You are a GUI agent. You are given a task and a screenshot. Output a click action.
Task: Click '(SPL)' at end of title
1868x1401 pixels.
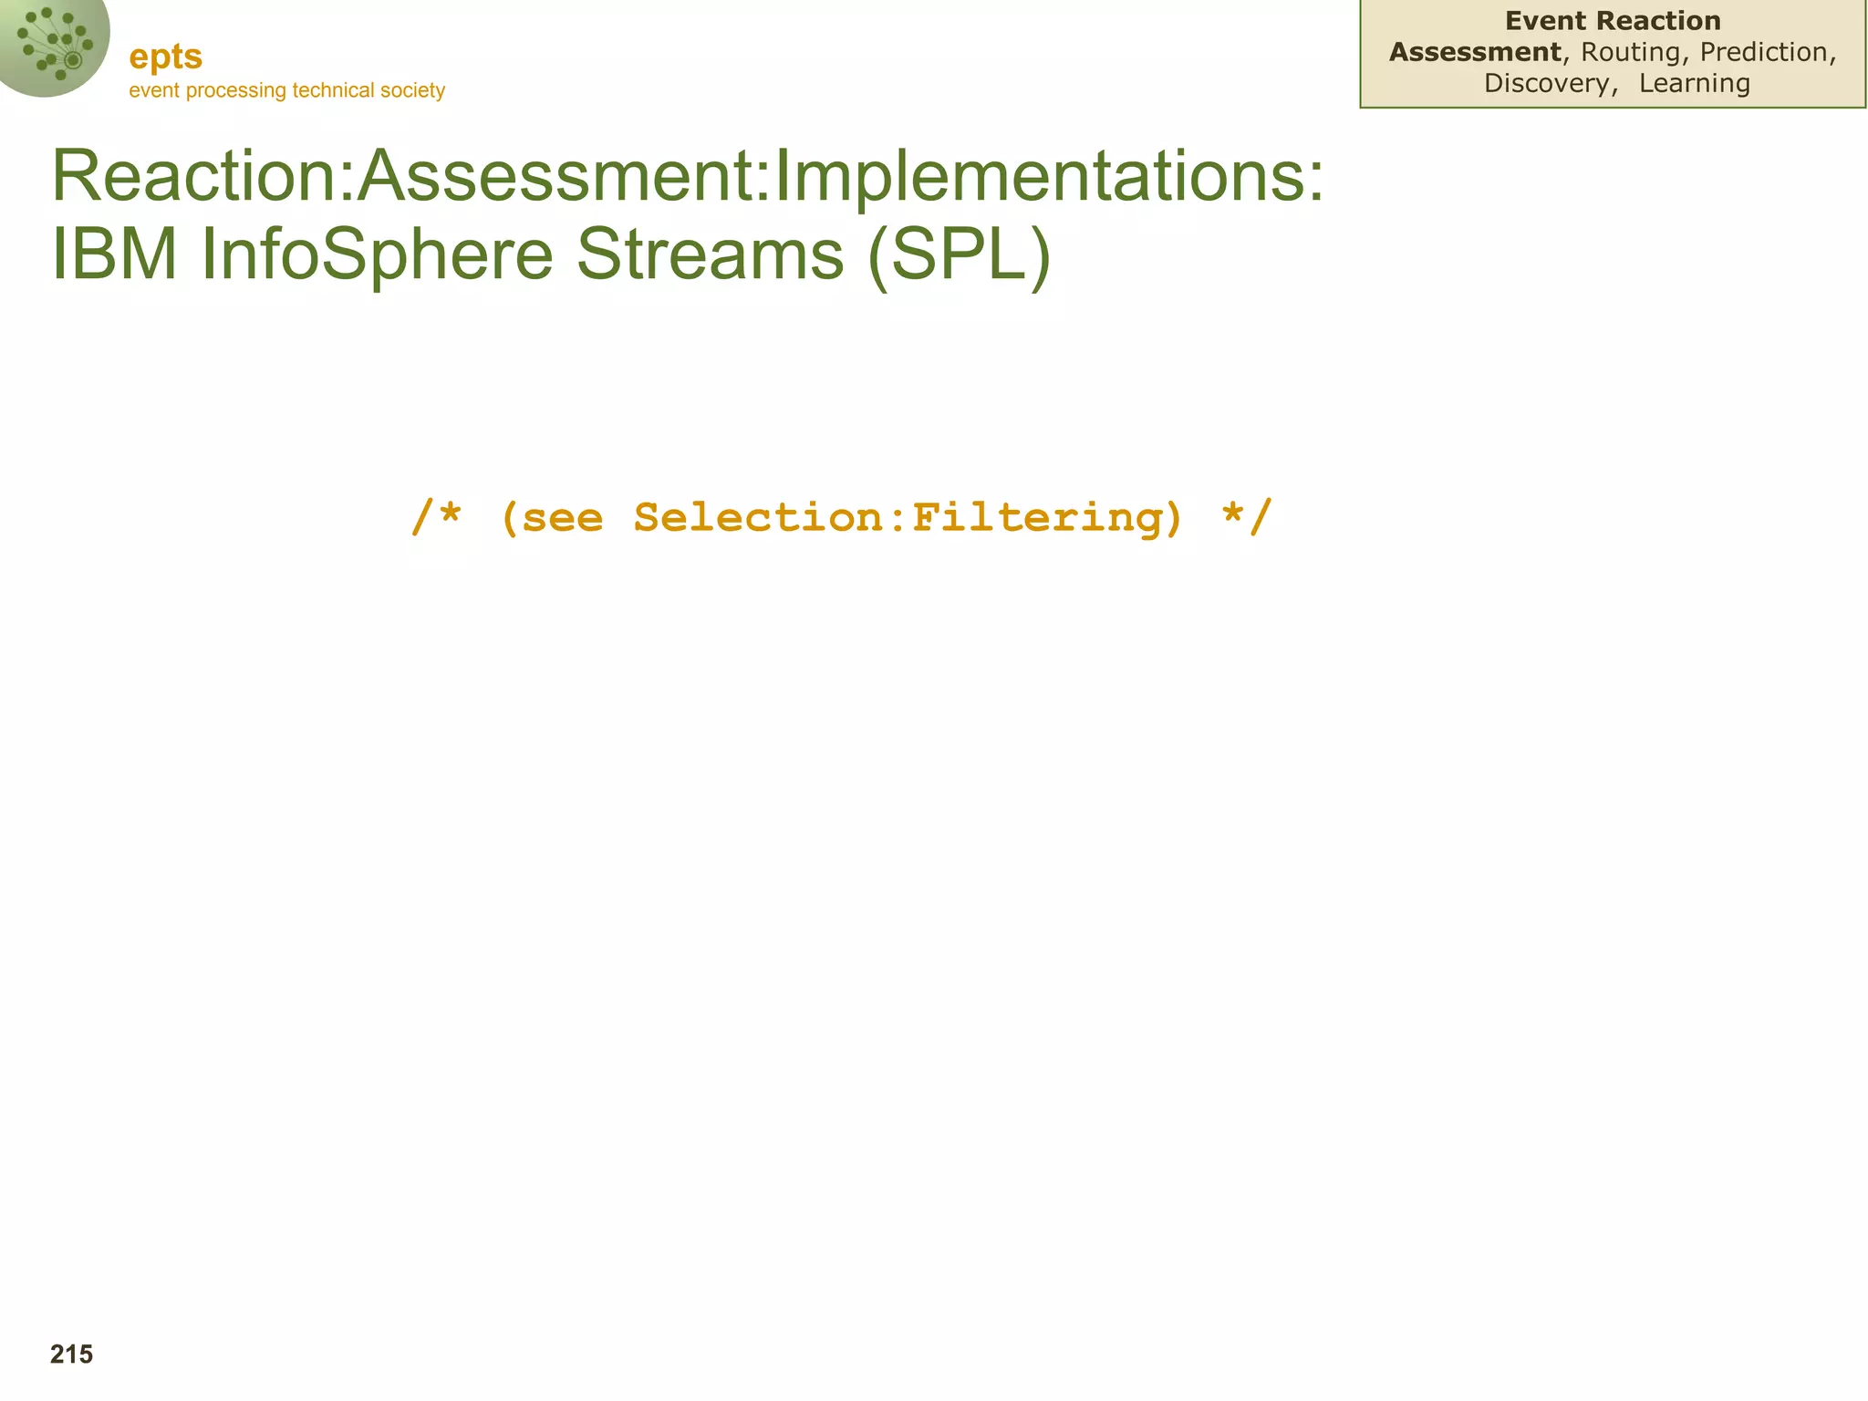(960, 254)
